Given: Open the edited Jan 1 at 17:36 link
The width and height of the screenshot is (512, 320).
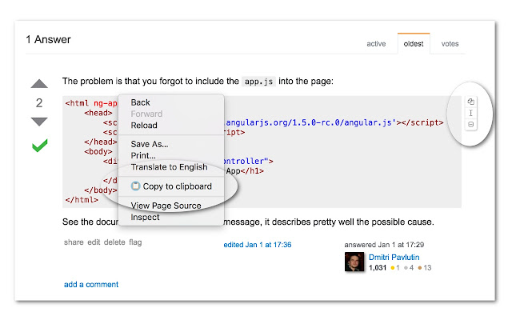Looking at the screenshot, I should [258, 245].
